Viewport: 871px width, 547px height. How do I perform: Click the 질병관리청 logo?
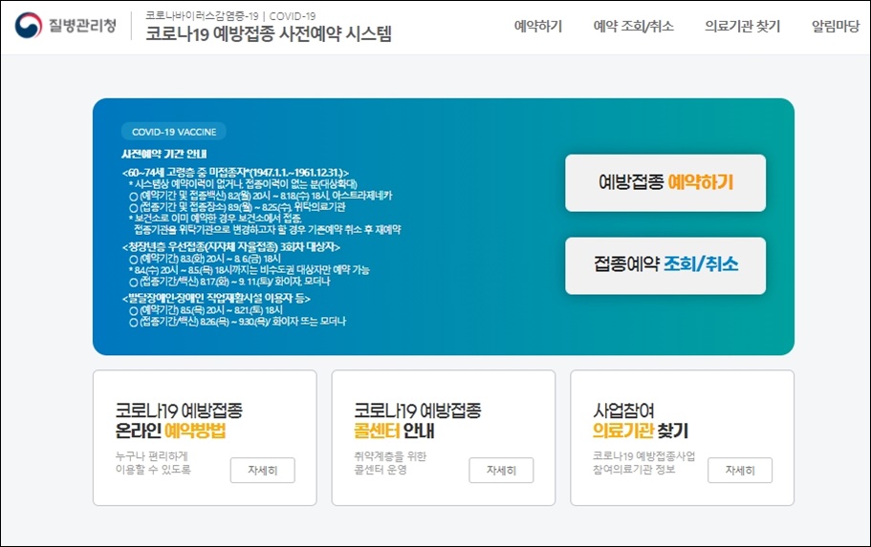[66, 26]
